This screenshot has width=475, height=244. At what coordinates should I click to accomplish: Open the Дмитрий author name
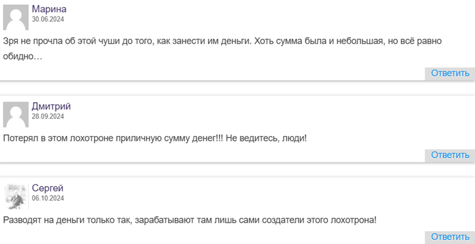(x=51, y=106)
